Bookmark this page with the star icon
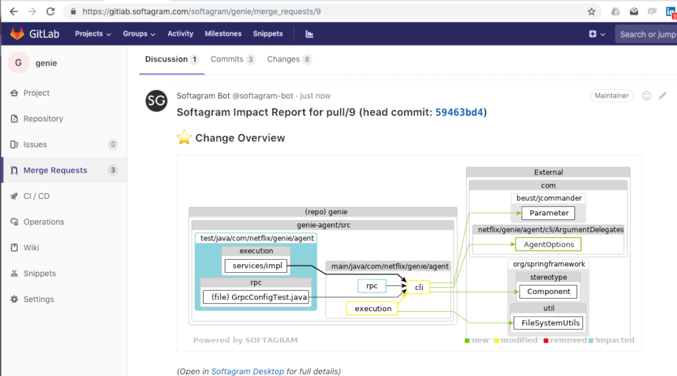 pos(592,12)
